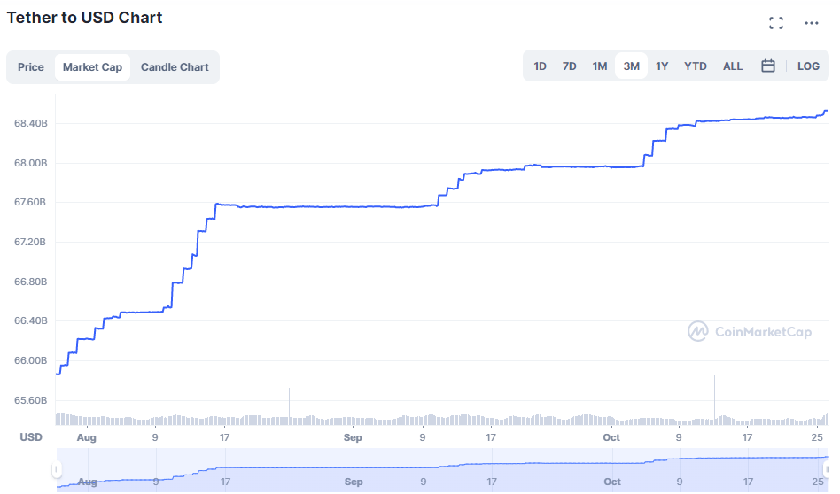Show ALL time chart data

(x=733, y=66)
